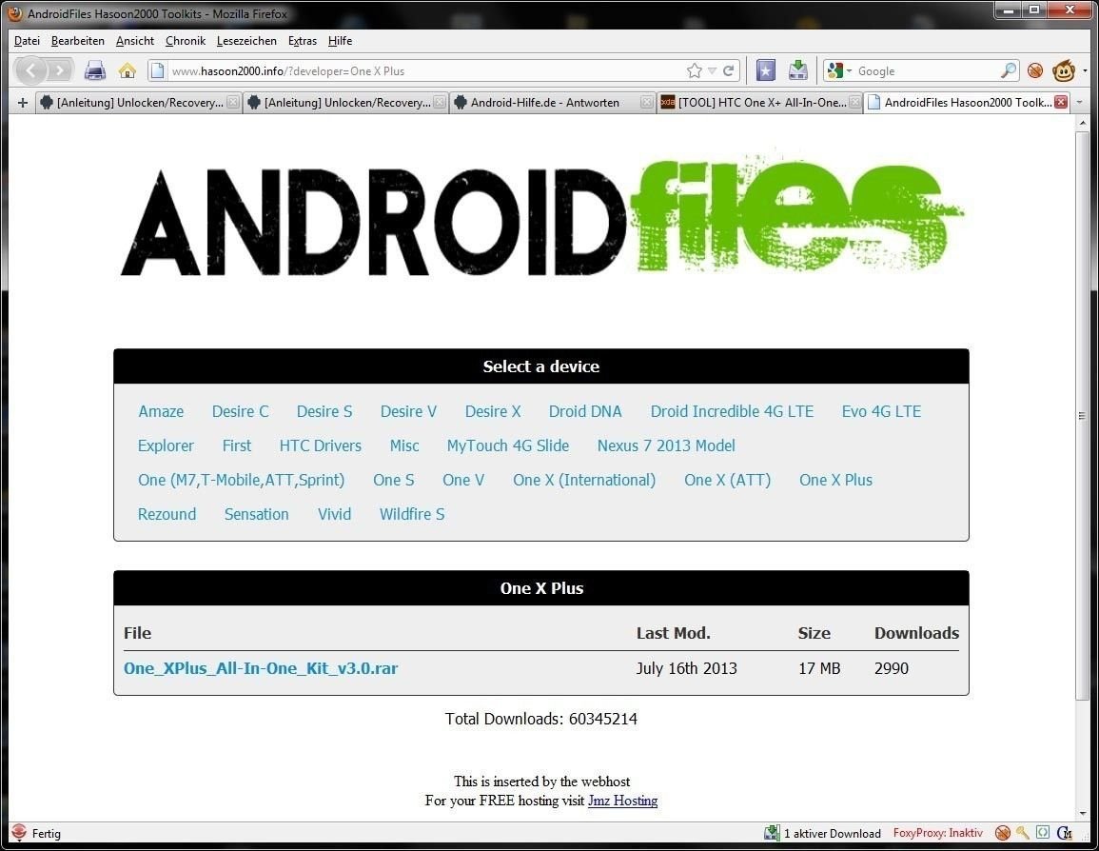Open the home page via house icon

[127, 70]
